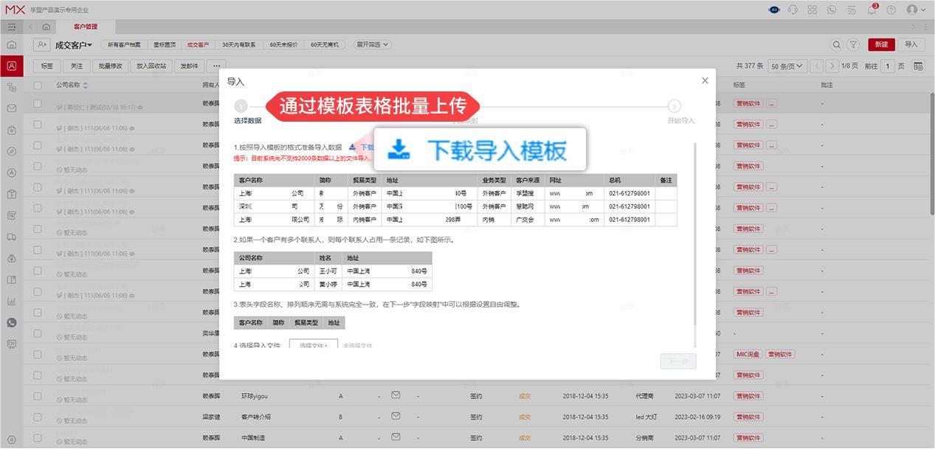935x449 pixels.
Task: Check the select-all checkbox in the table header
Action: point(38,84)
